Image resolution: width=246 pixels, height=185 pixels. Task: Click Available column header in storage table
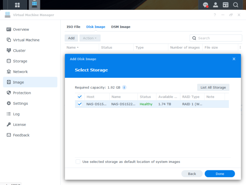coord(168,97)
